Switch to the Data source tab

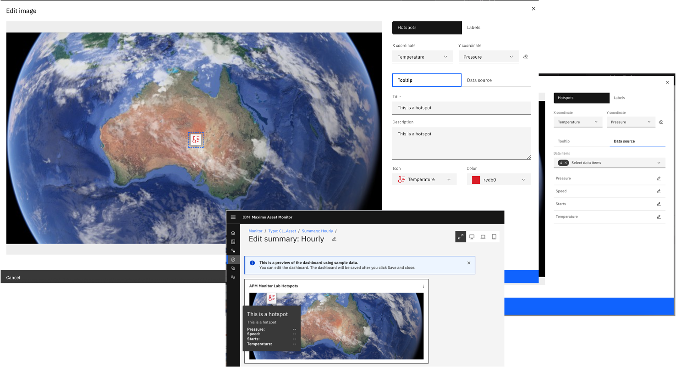pyautogui.click(x=479, y=80)
